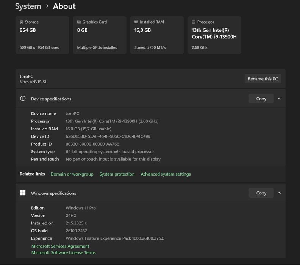
Task: Click the Storage card icon
Action: point(22,22)
